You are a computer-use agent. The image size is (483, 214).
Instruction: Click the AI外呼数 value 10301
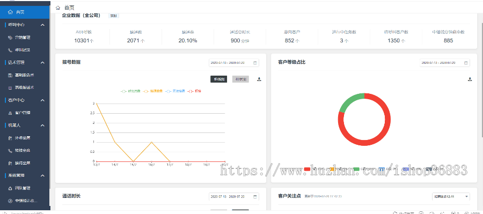click(x=84, y=41)
